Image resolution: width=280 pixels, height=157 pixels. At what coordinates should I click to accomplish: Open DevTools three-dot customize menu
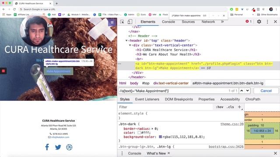[267, 22]
